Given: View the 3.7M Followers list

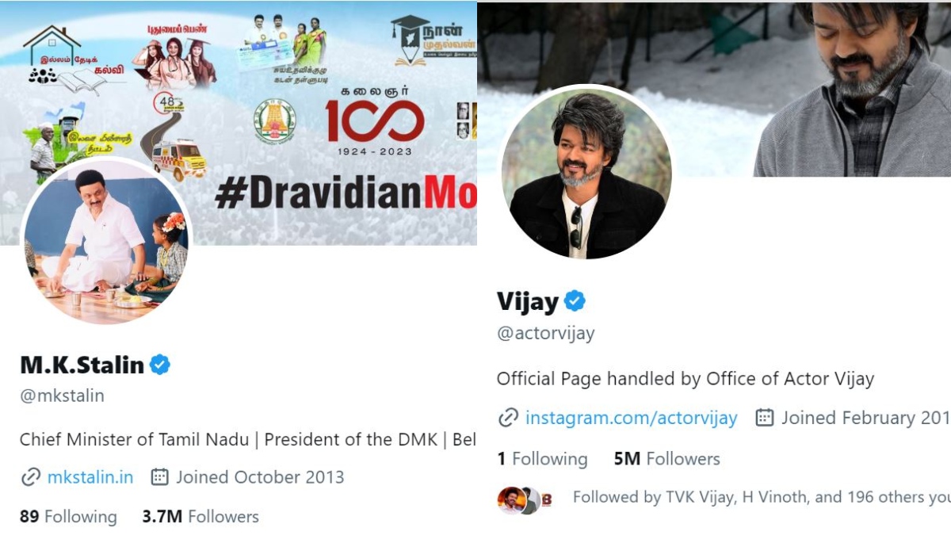Looking at the screenshot, I should [x=201, y=517].
